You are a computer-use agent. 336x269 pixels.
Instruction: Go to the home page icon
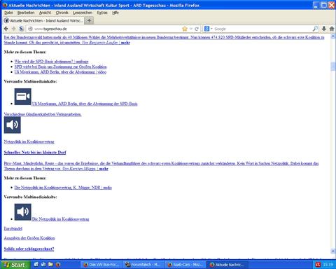click(x=332, y=29)
